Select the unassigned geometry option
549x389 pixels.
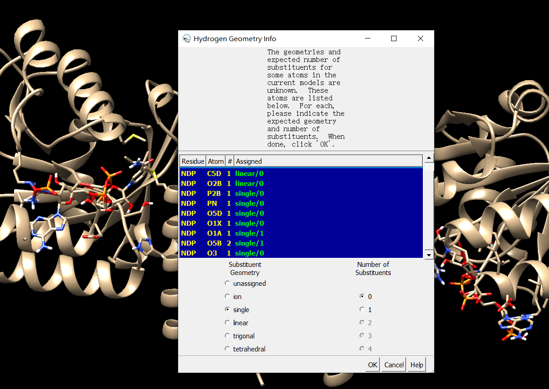(227, 284)
